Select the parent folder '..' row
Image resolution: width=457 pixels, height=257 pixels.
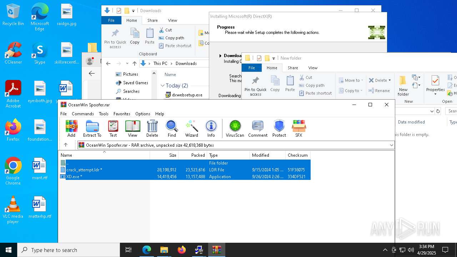185,163
